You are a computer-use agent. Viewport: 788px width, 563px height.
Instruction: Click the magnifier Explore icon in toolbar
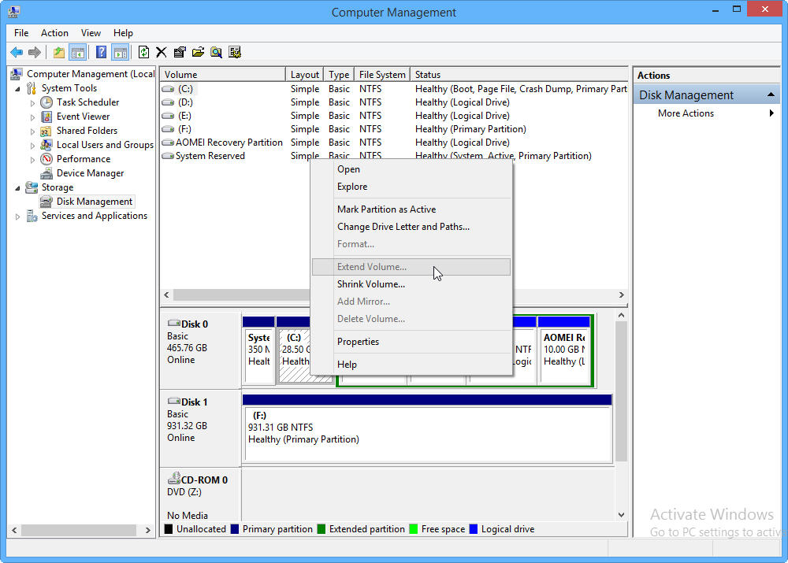coord(216,53)
